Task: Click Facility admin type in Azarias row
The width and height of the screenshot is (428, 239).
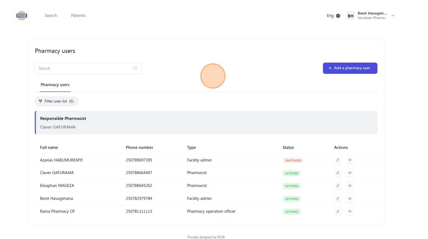Action: 199,160
